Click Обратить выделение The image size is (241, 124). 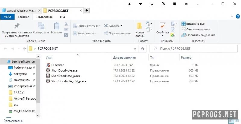coord(199,35)
